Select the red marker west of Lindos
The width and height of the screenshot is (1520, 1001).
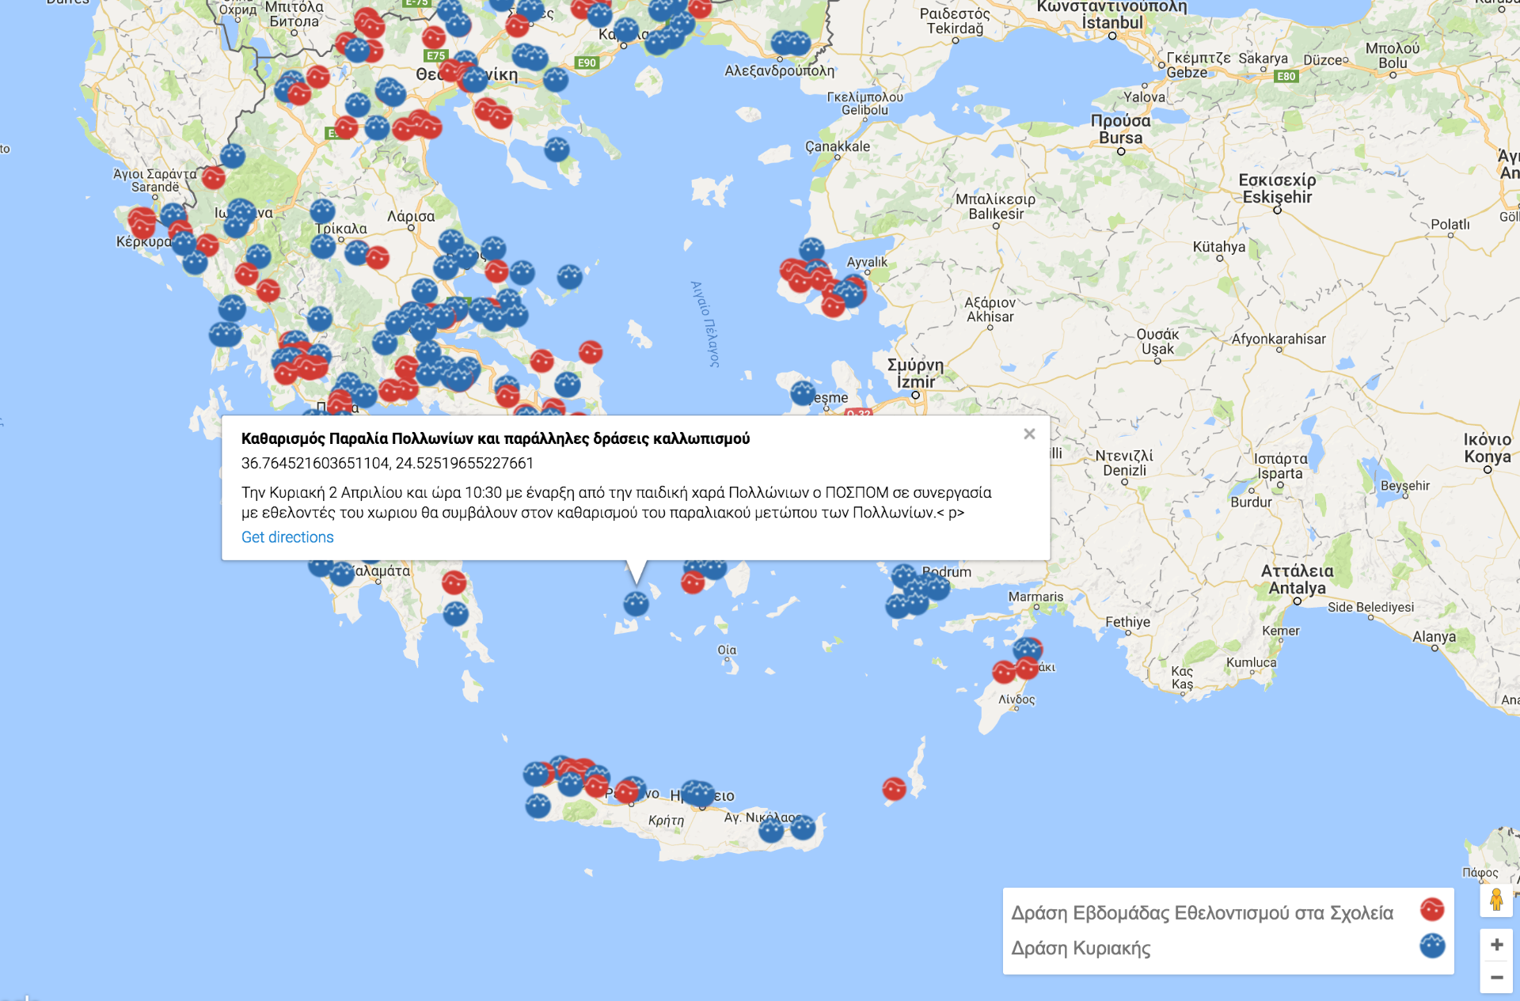coord(1004,672)
